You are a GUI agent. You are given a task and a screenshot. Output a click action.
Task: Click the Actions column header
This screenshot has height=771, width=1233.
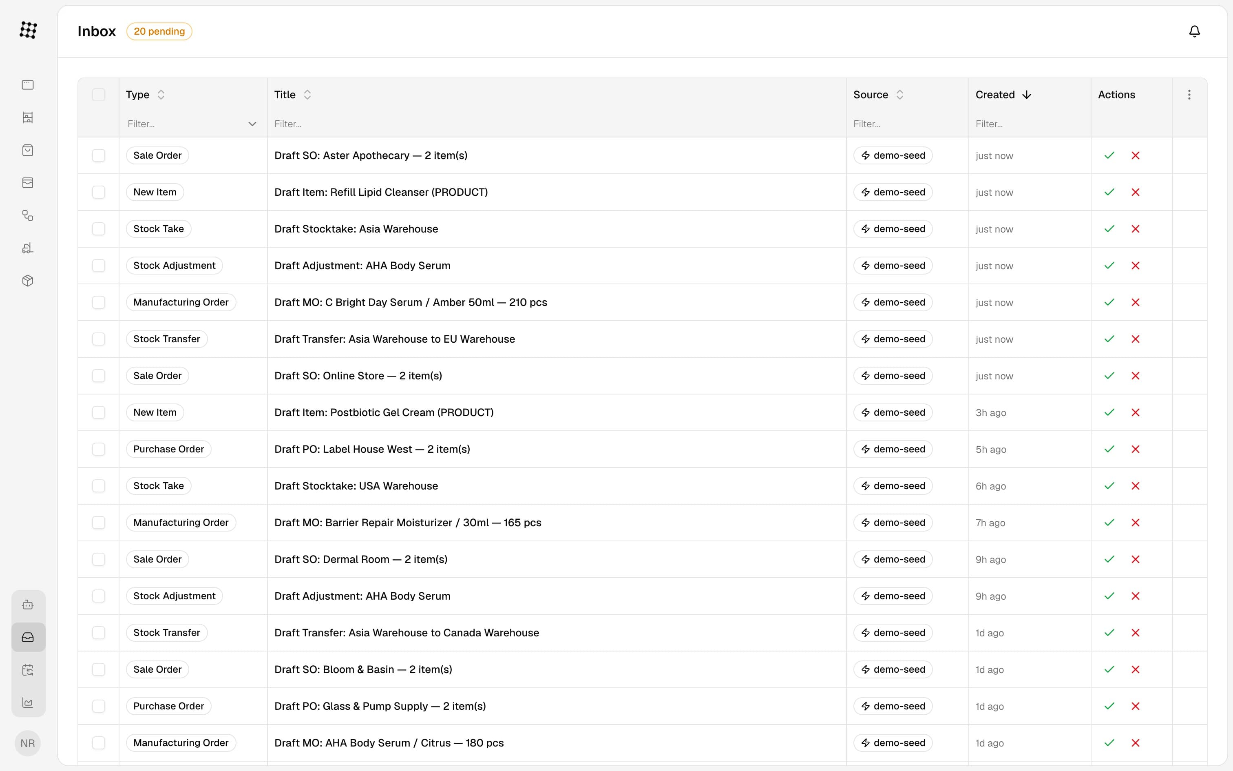click(1116, 95)
